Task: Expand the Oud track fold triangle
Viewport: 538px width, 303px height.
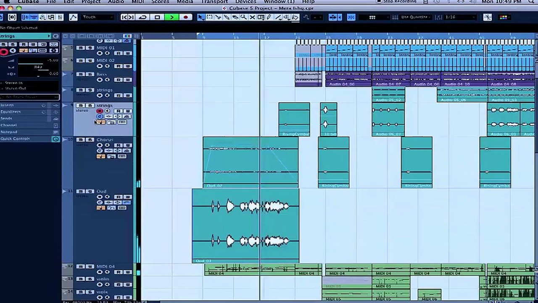Action: point(65,191)
